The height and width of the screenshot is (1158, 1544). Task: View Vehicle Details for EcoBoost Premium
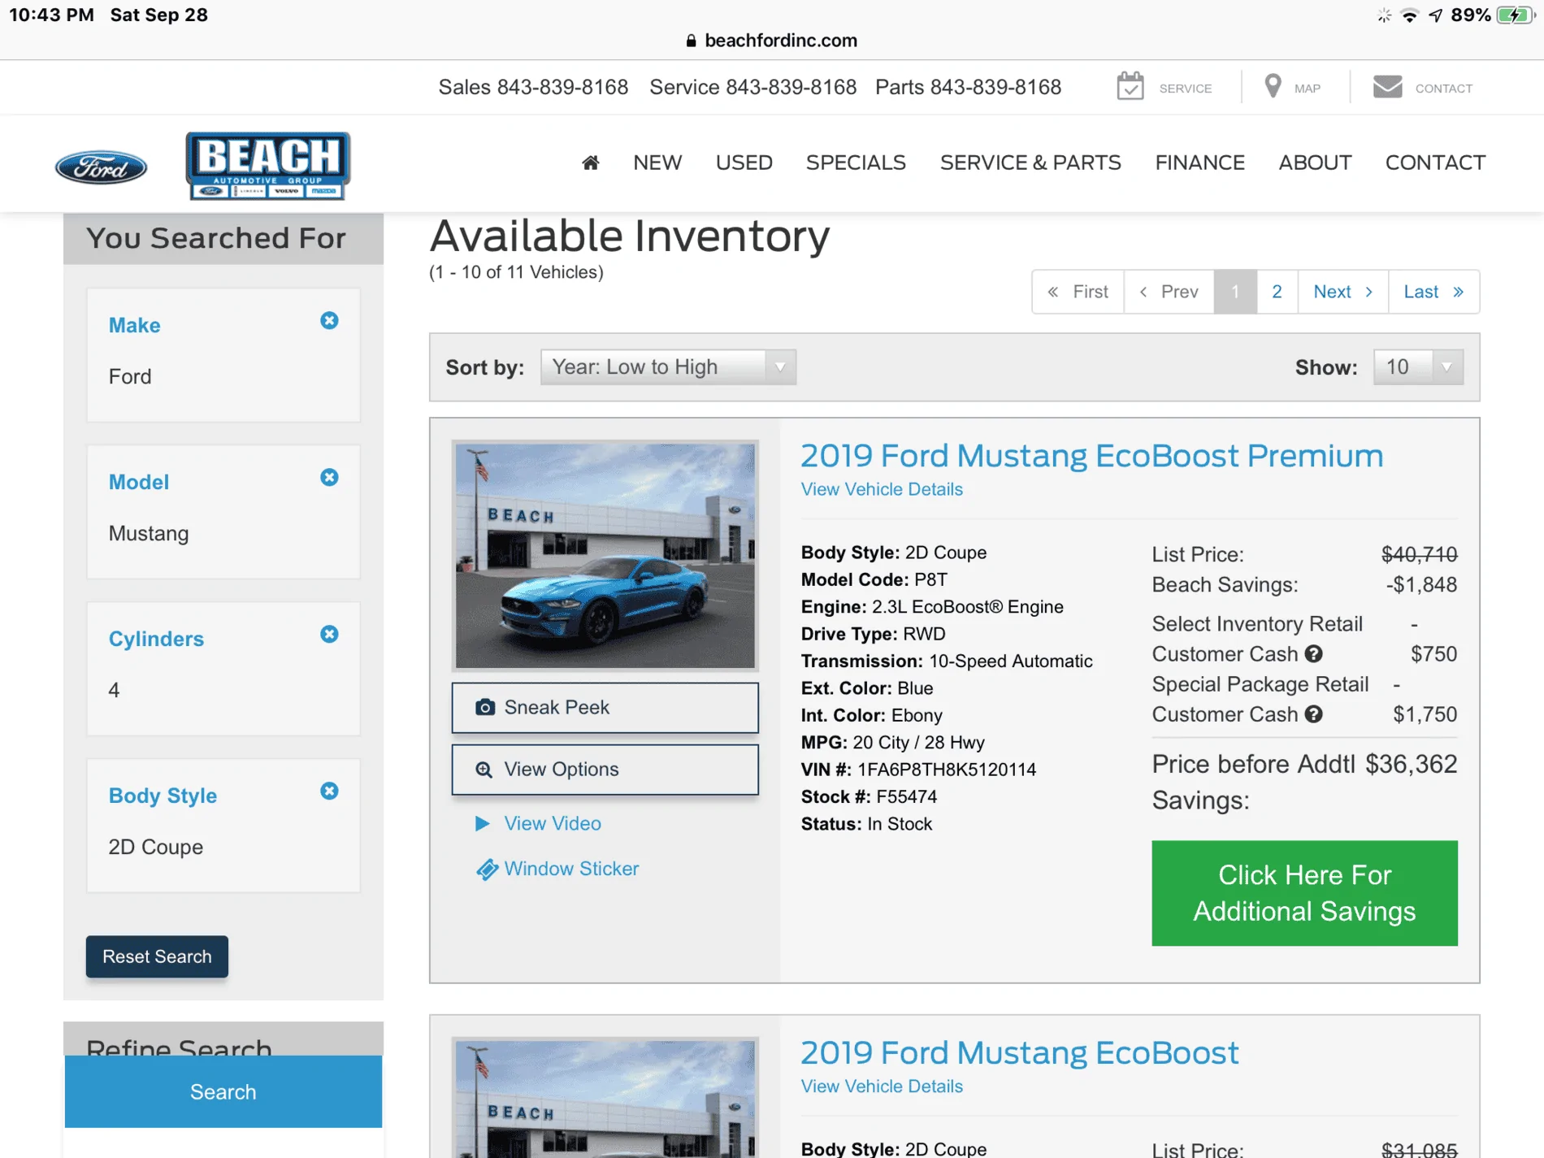pyautogui.click(x=882, y=489)
